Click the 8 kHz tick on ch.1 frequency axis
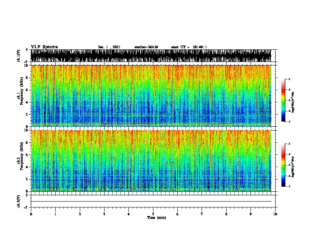The height and width of the screenshot is (240, 310). coord(27,78)
